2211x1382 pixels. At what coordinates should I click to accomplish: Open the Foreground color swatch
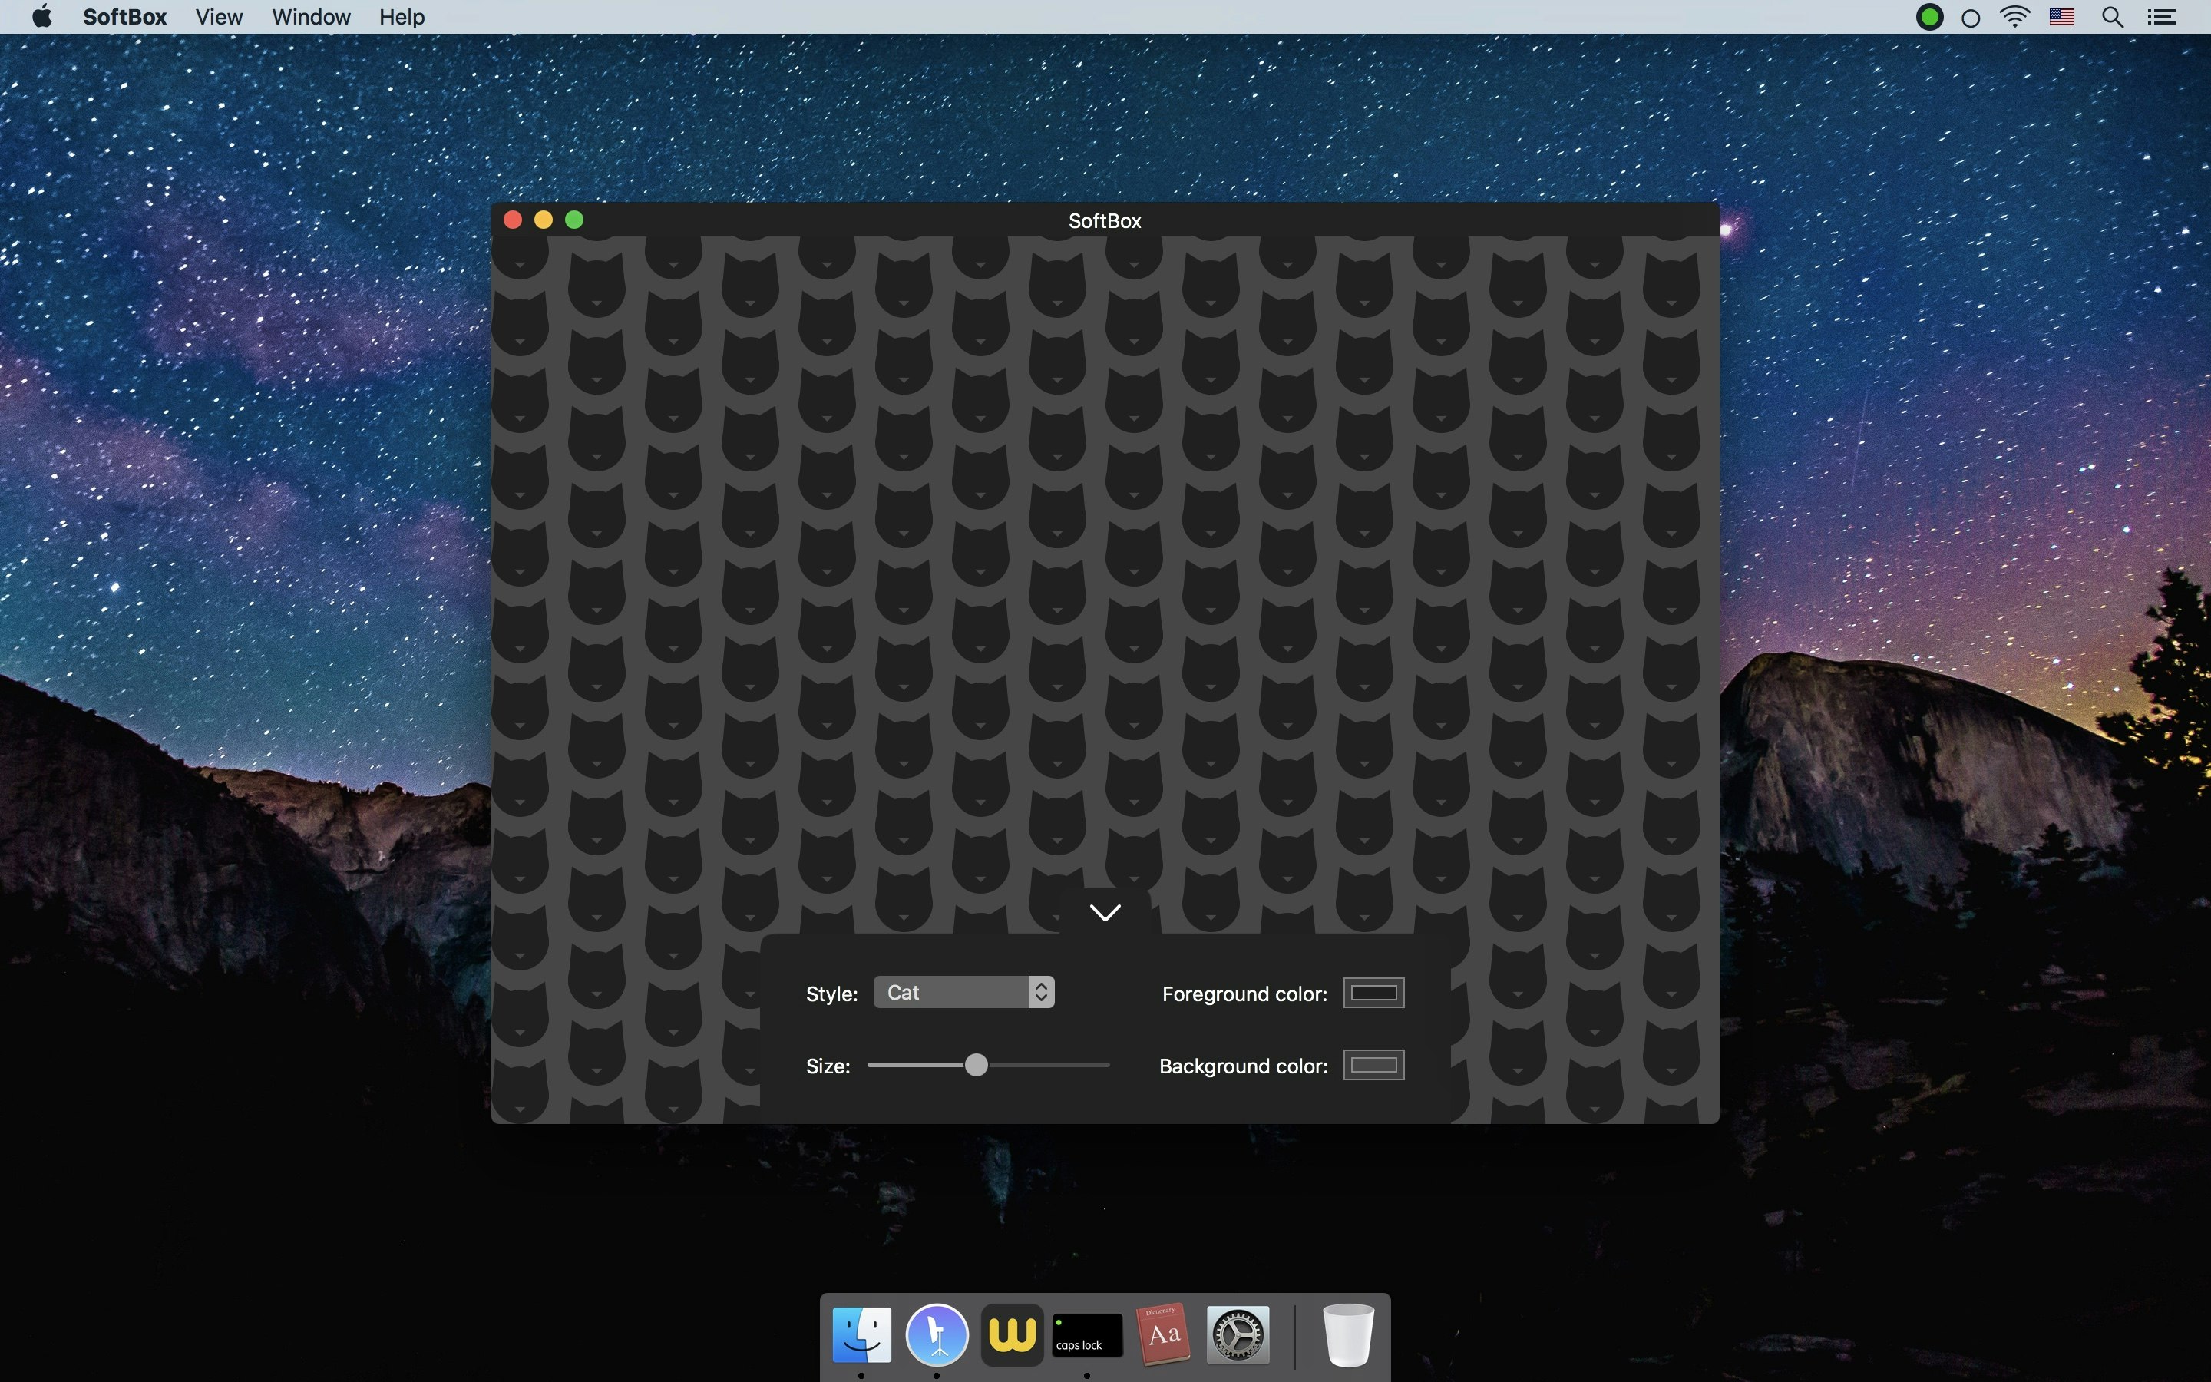pos(1373,993)
